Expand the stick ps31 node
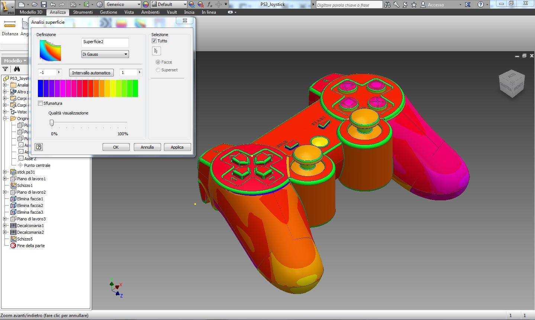 (x=5, y=172)
